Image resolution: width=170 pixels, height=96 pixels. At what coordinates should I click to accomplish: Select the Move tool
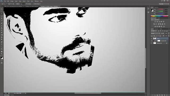[x=2, y=9]
